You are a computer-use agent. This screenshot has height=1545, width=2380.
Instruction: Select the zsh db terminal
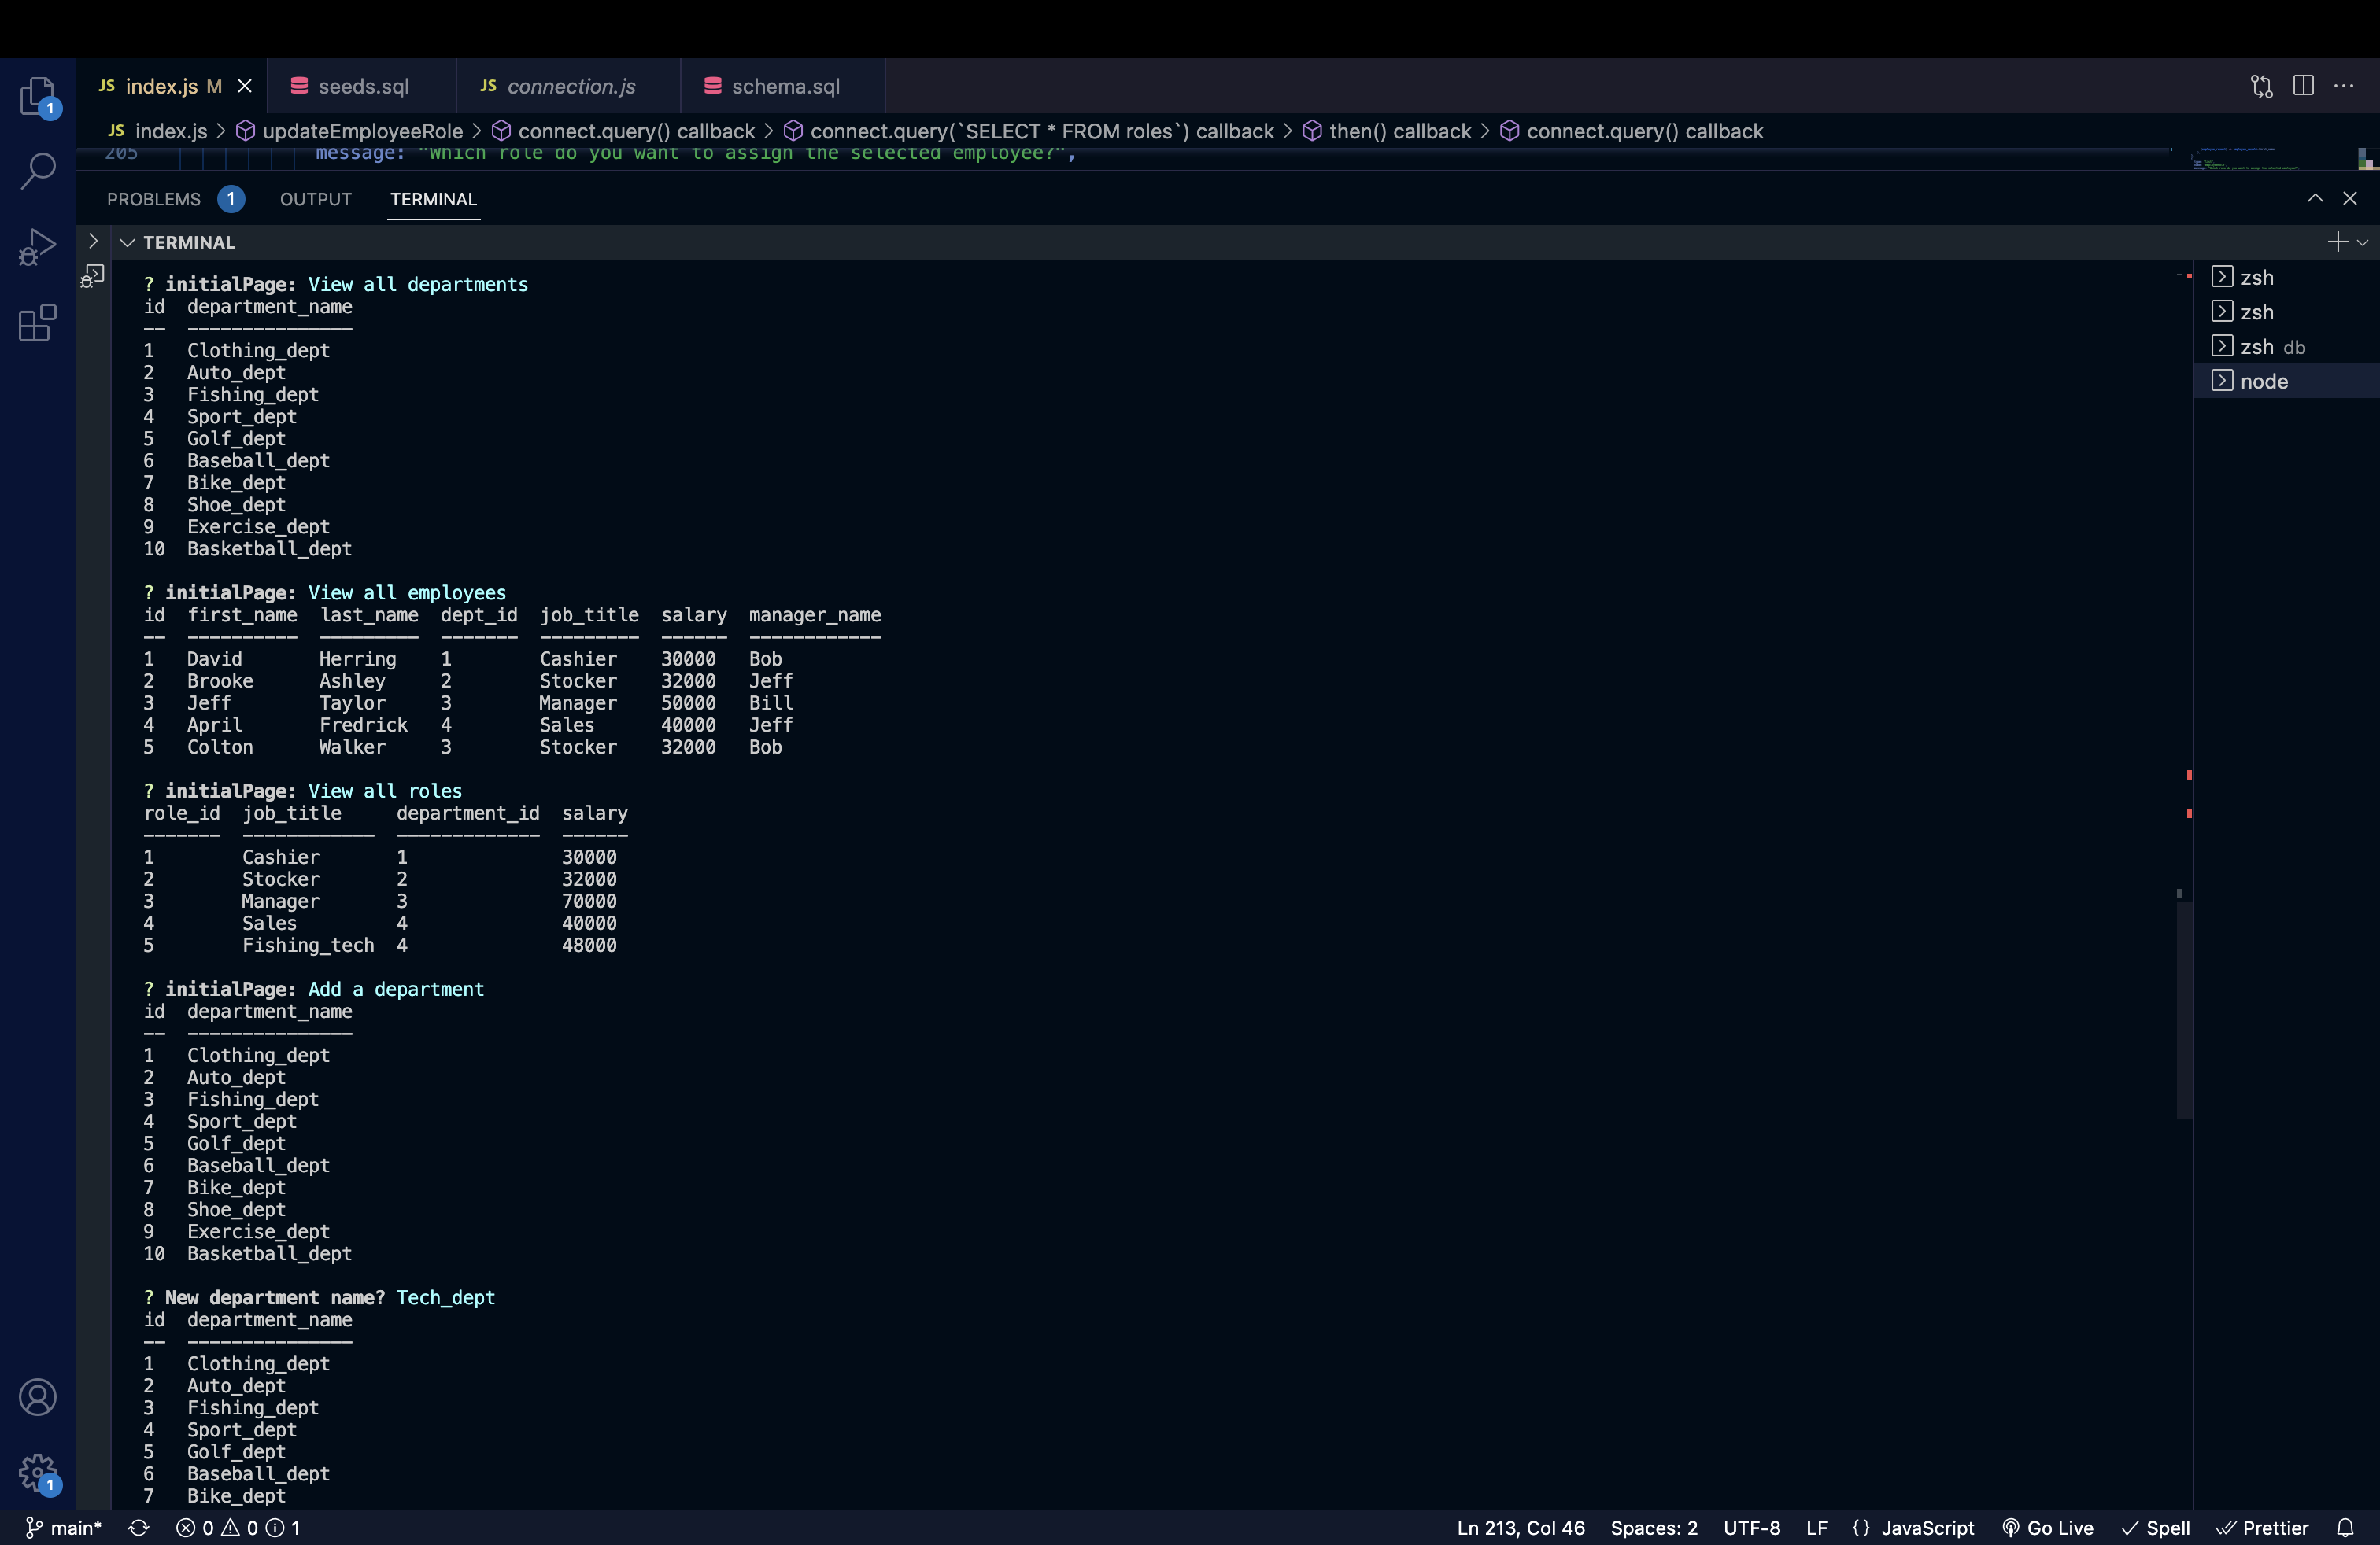(x=2286, y=346)
